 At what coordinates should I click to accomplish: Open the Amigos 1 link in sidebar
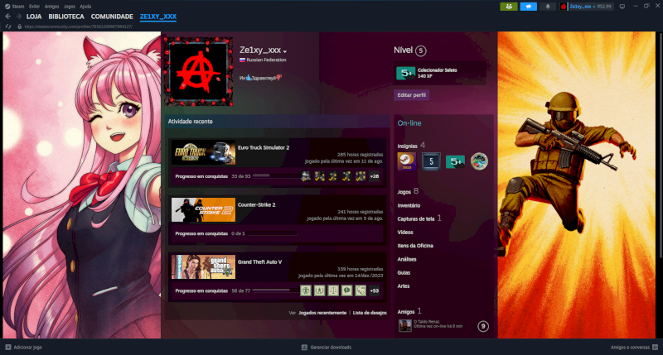coord(409,311)
